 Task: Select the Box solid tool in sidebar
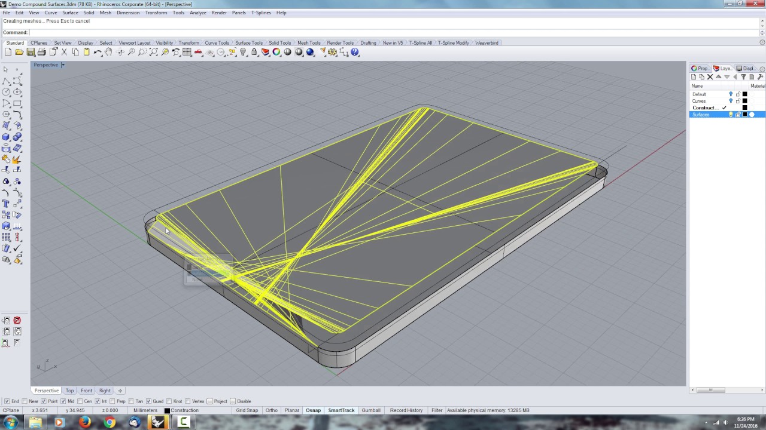point(6,137)
